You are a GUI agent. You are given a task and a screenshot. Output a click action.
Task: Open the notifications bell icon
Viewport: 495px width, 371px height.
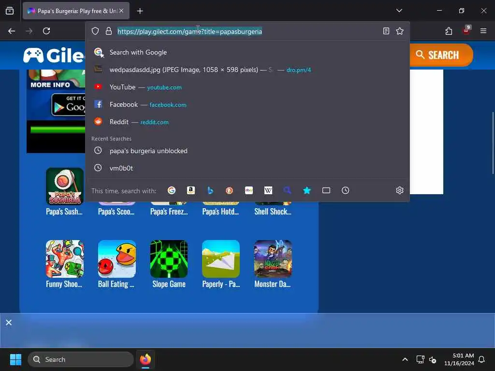(x=482, y=359)
